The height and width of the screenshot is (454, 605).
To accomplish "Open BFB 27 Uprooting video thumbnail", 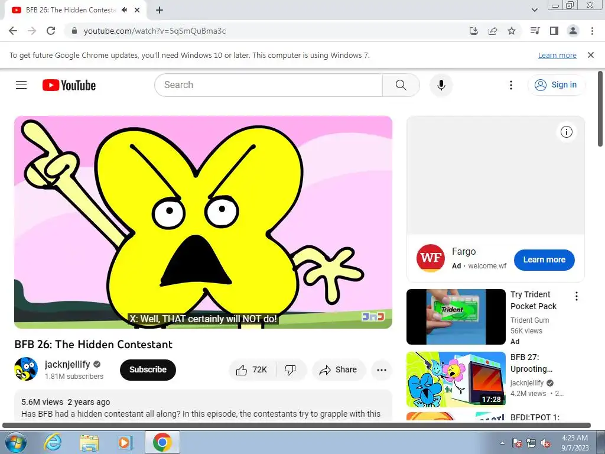I will 456,379.
